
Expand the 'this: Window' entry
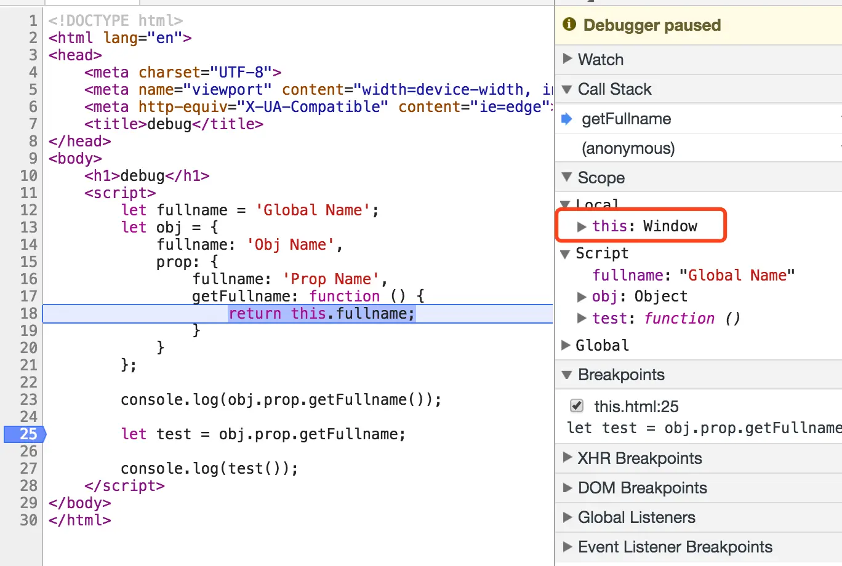click(x=582, y=226)
